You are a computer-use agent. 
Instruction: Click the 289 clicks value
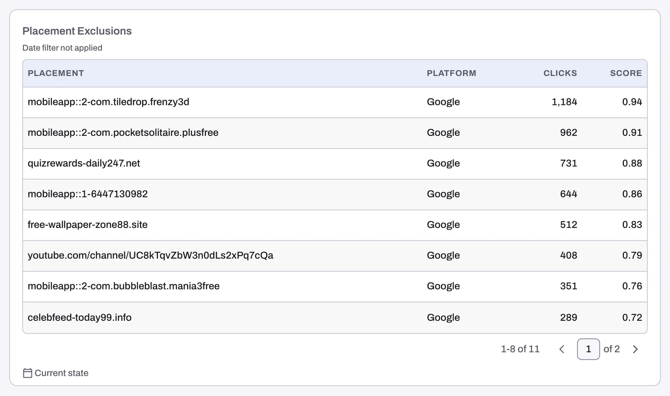(568, 318)
